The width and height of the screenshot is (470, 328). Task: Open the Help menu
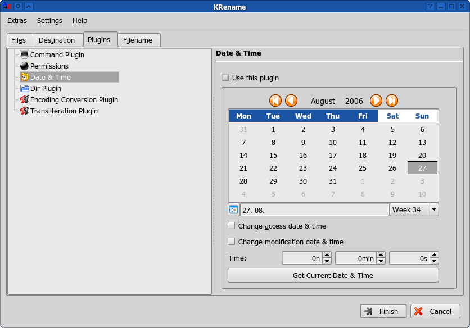(80, 21)
